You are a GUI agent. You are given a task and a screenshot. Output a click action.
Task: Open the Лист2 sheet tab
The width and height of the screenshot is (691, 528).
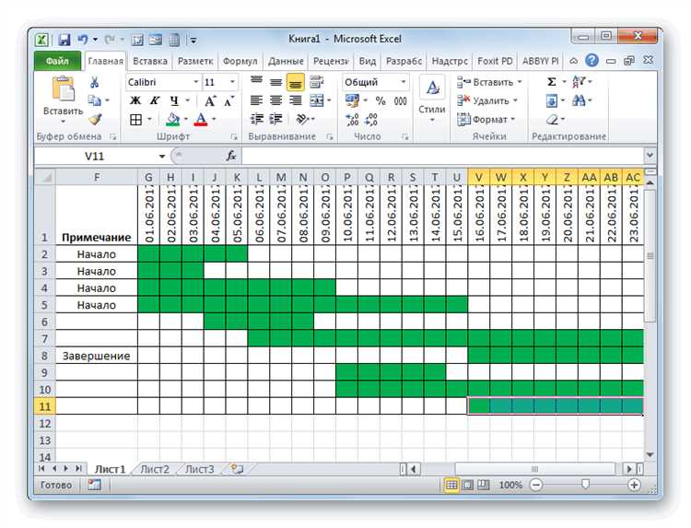[154, 469]
